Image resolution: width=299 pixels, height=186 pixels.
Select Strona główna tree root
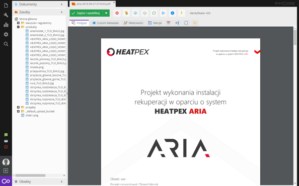click(28, 19)
